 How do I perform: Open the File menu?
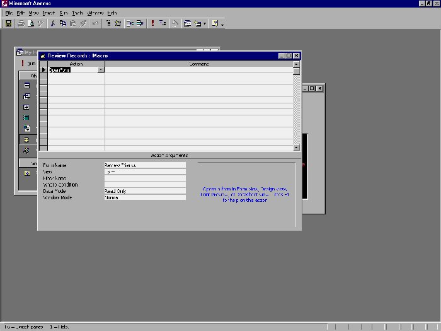point(9,13)
